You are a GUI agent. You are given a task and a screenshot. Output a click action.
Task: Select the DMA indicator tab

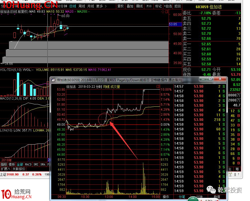point(43,164)
